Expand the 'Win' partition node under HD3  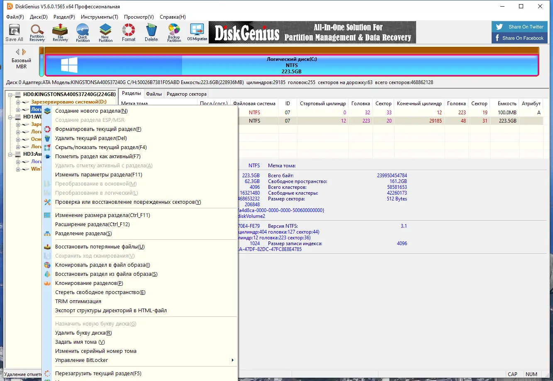(18, 169)
